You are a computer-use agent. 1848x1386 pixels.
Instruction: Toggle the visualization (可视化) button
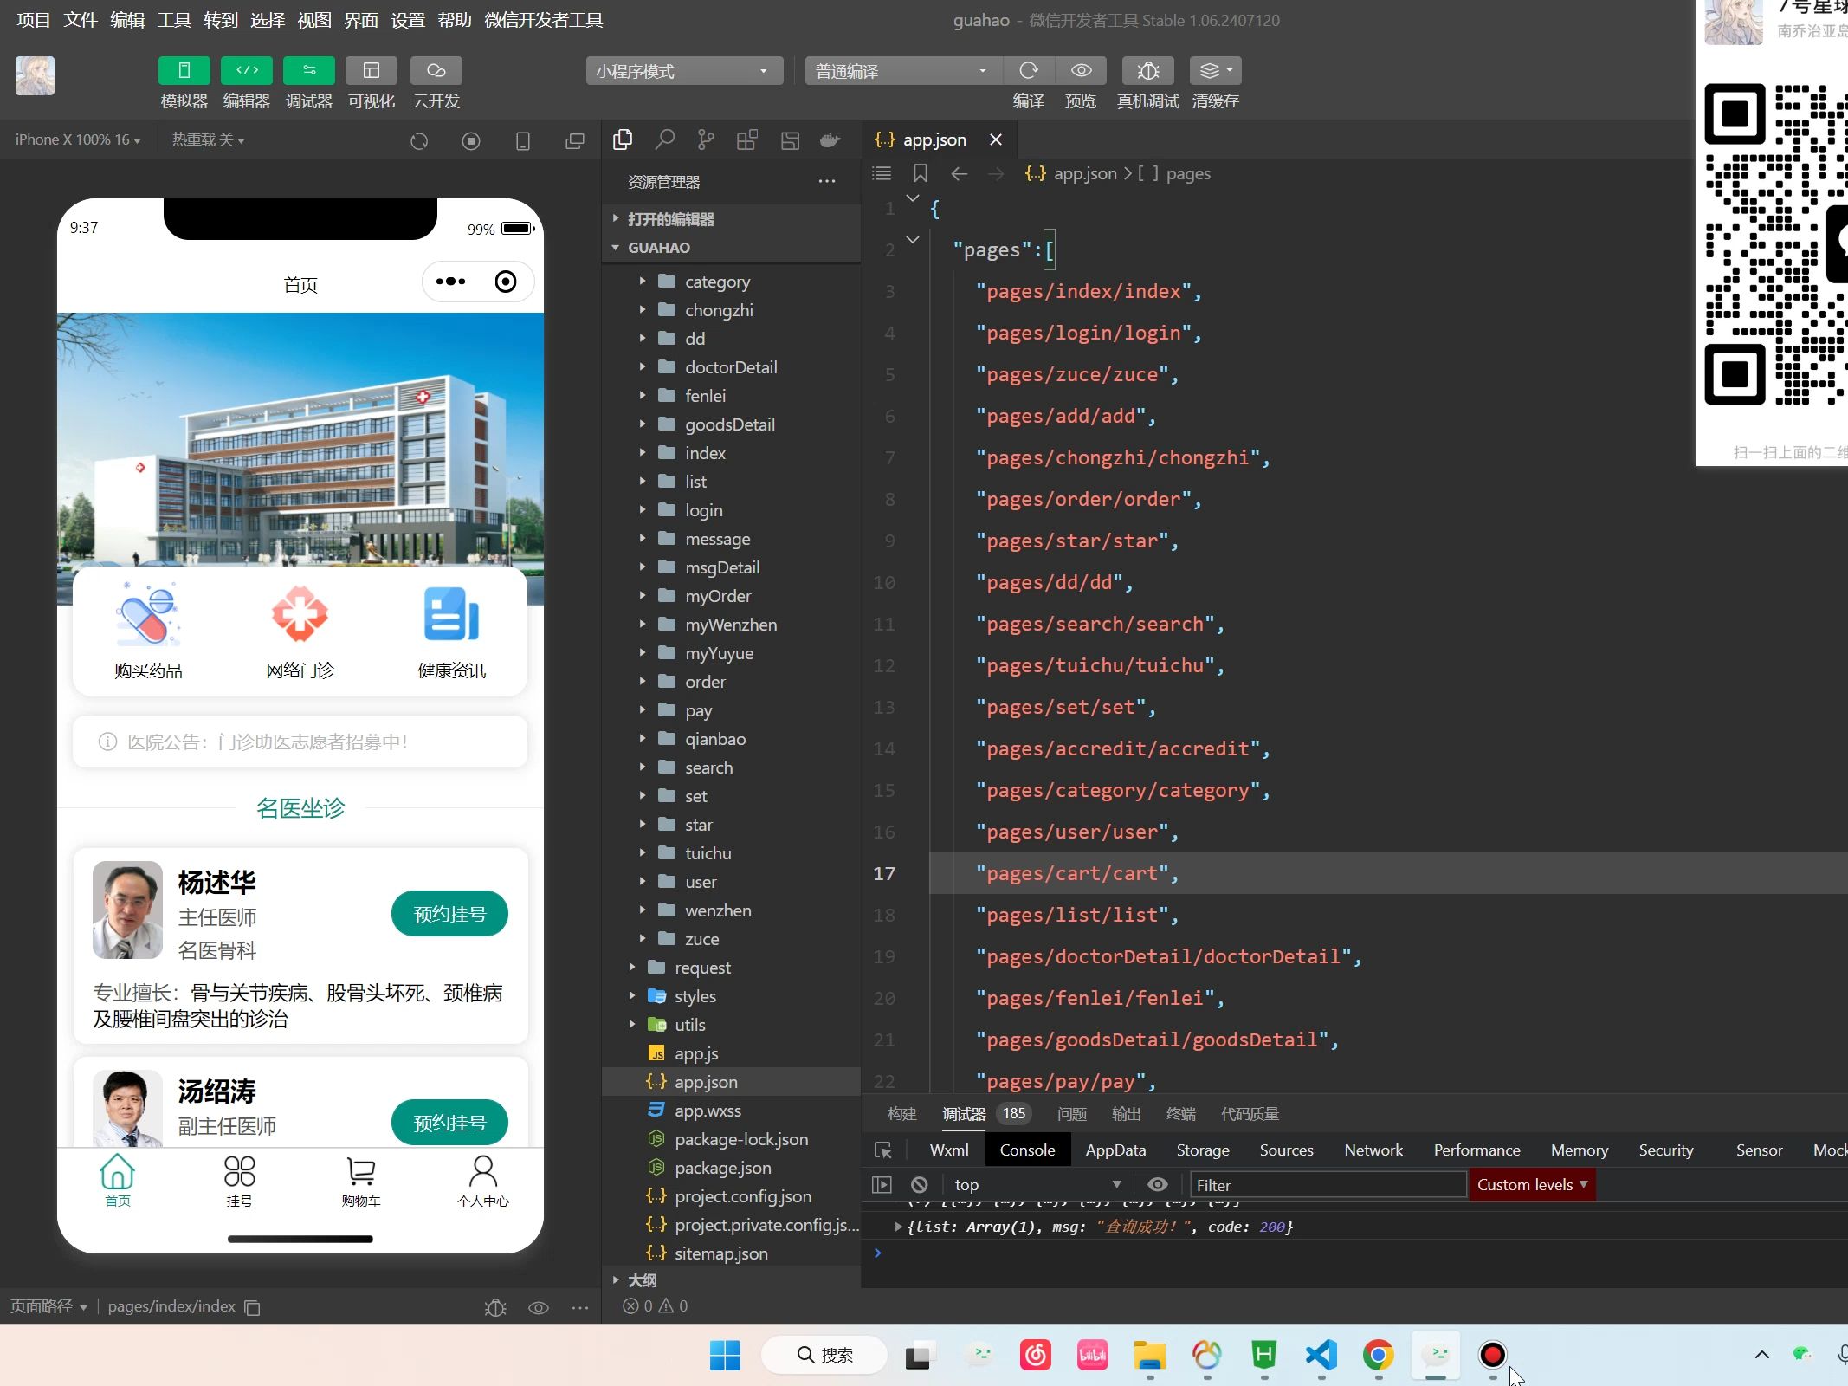coord(372,70)
